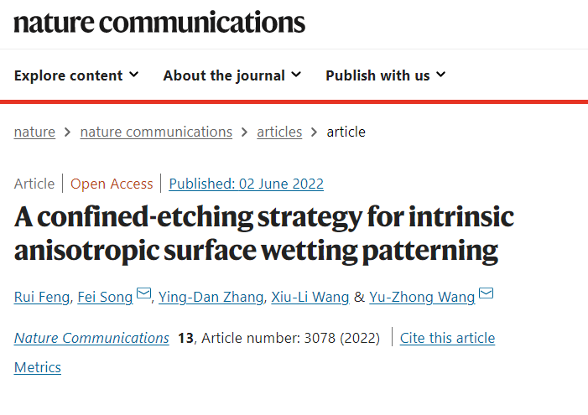Open the About the journal dropdown

[232, 75]
